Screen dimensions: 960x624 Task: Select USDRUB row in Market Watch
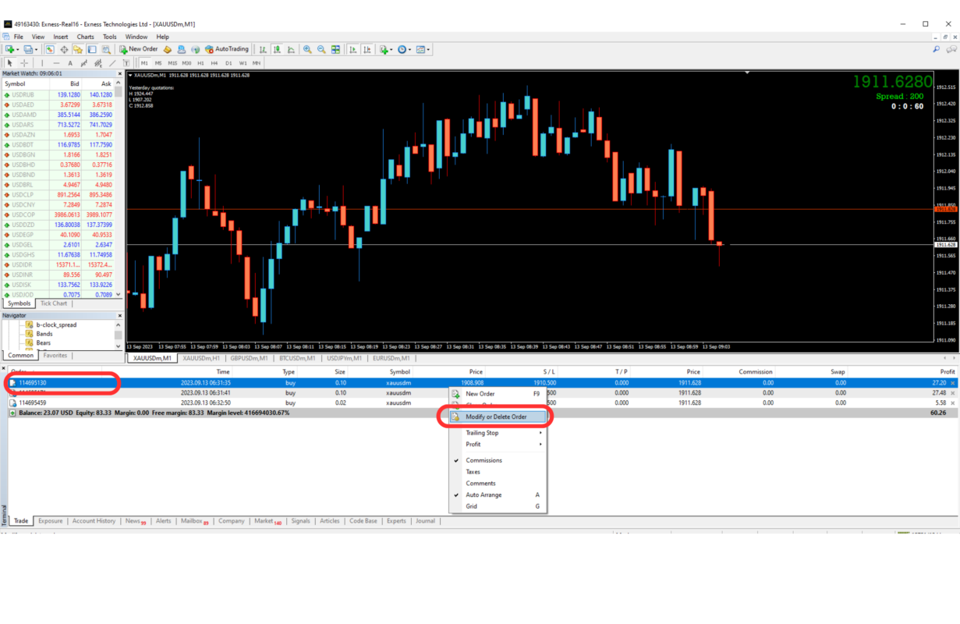(x=58, y=94)
